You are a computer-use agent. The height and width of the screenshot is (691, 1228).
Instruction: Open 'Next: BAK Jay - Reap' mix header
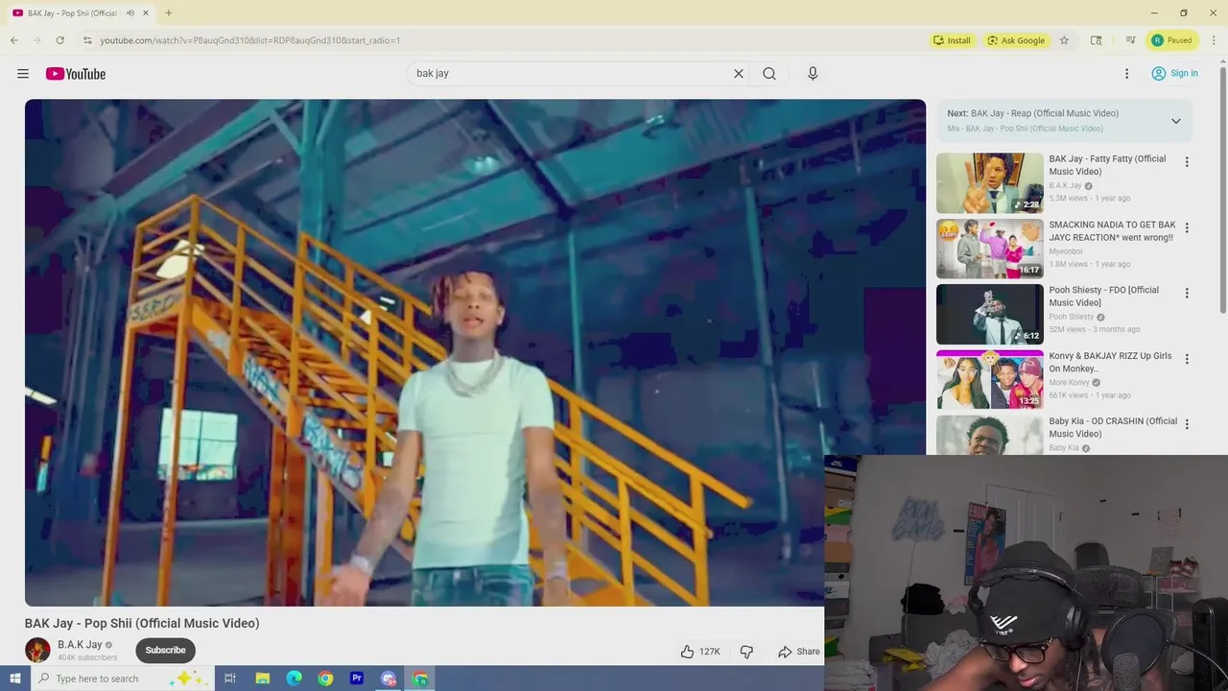click(1033, 113)
